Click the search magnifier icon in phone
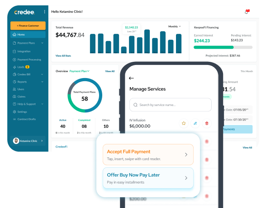This screenshot has height=208, width=266. (x=135, y=105)
